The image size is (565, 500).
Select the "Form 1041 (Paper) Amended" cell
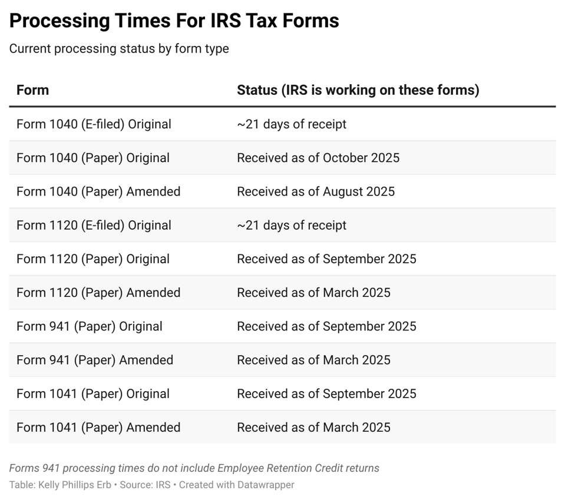[x=98, y=428]
